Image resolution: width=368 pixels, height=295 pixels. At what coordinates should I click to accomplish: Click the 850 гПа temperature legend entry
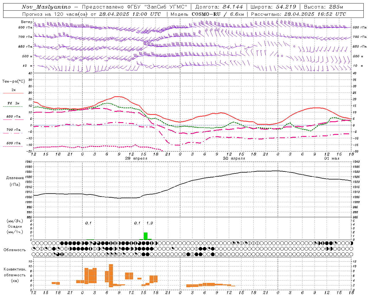tap(13, 117)
